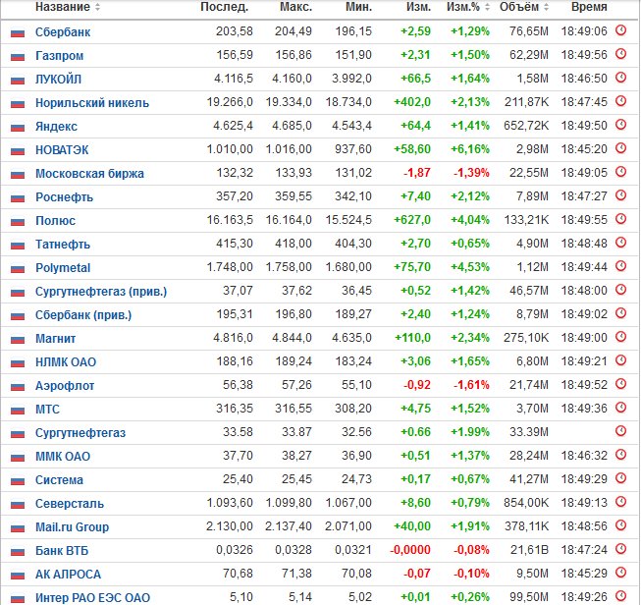
Task: Click the Время column header
Action: pyautogui.click(x=589, y=7)
